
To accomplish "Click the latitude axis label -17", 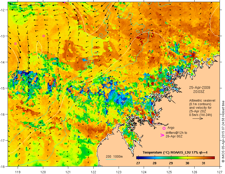I will point(3,140).
